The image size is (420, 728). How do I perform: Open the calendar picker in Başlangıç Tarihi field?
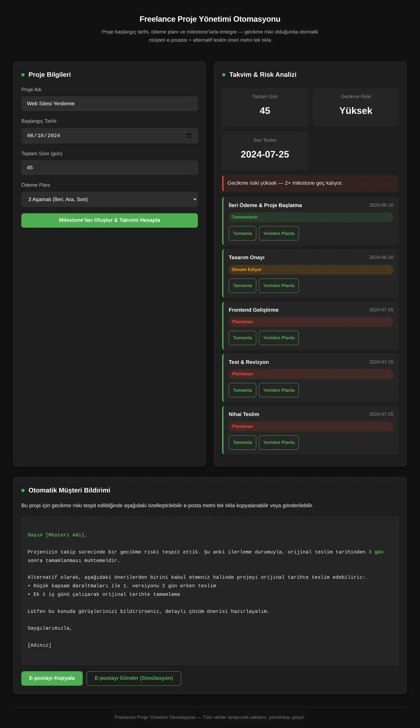click(189, 136)
